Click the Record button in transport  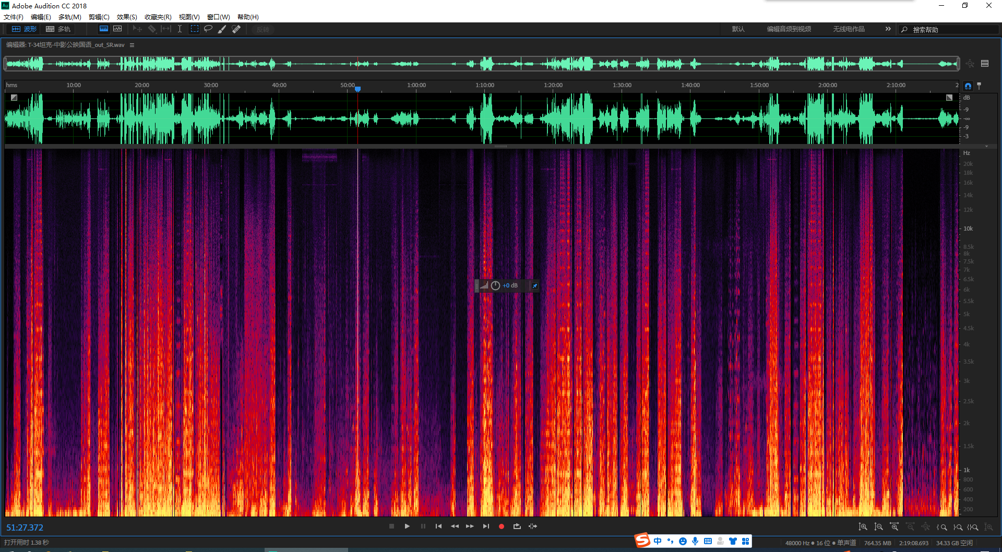[x=501, y=526]
